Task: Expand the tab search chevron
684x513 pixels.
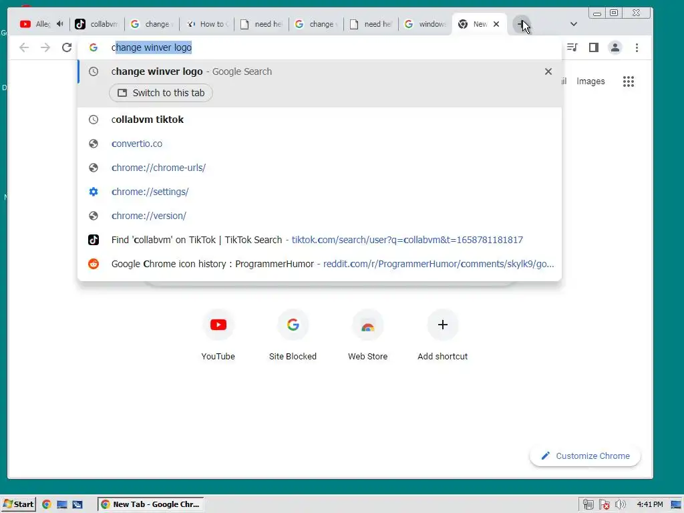Action: tap(574, 24)
